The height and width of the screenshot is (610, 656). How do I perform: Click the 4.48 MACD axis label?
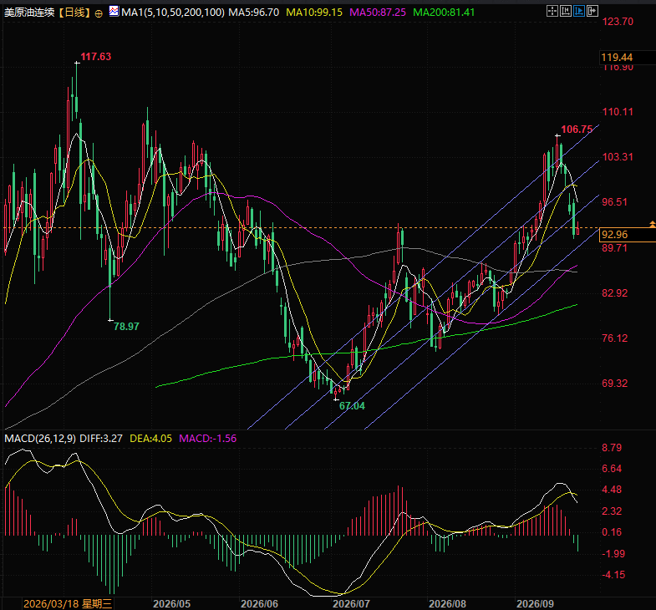(x=612, y=490)
